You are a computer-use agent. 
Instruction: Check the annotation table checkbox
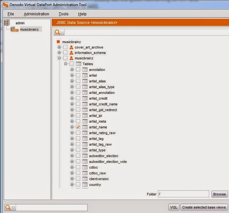(78, 70)
